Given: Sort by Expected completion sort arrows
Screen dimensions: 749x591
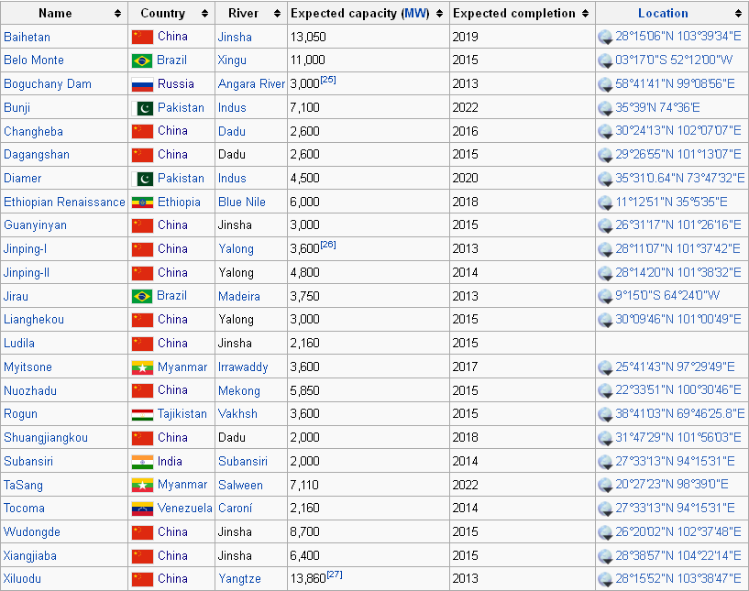Looking at the screenshot, I should [585, 14].
